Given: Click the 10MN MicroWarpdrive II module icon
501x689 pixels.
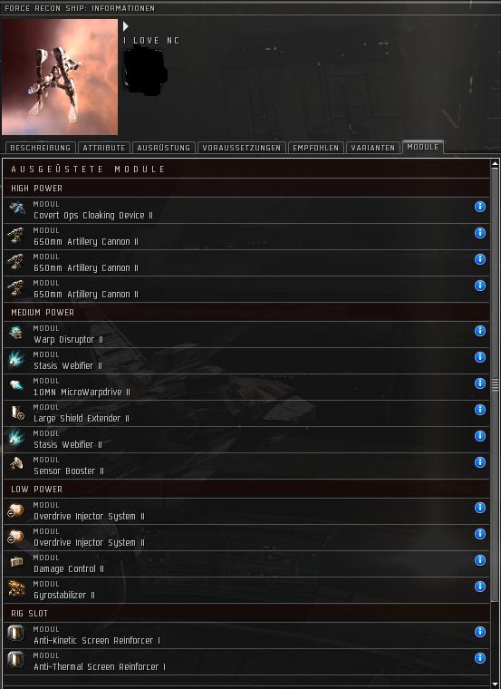Looking at the screenshot, I should pos(16,385).
